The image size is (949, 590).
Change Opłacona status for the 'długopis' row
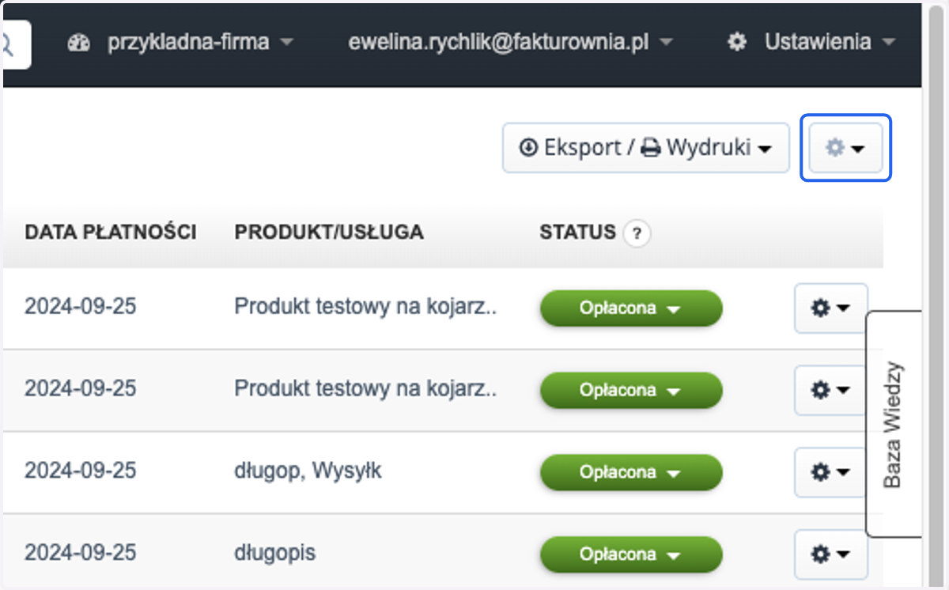[631, 555]
